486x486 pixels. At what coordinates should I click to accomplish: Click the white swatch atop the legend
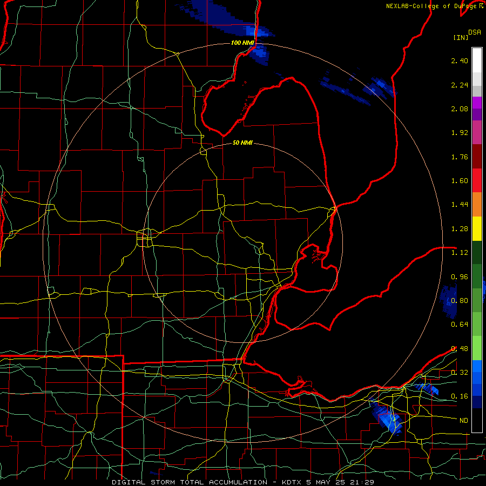(x=477, y=60)
